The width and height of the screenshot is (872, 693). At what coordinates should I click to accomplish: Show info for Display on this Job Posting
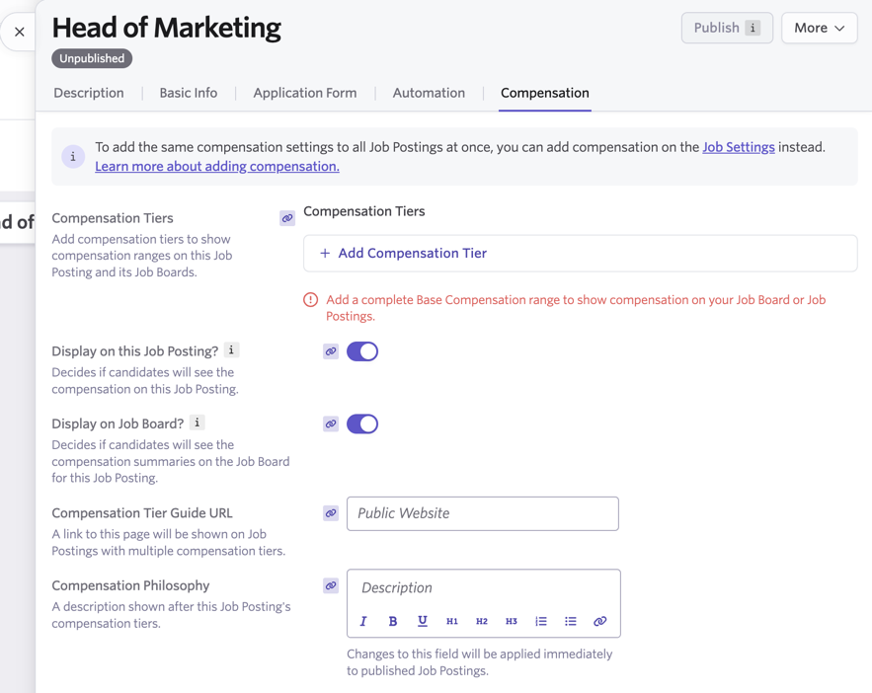[231, 350]
